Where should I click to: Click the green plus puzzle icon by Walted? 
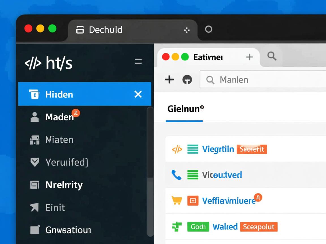pos(177,226)
